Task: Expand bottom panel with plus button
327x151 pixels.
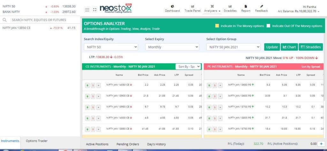Action: point(321,144)
